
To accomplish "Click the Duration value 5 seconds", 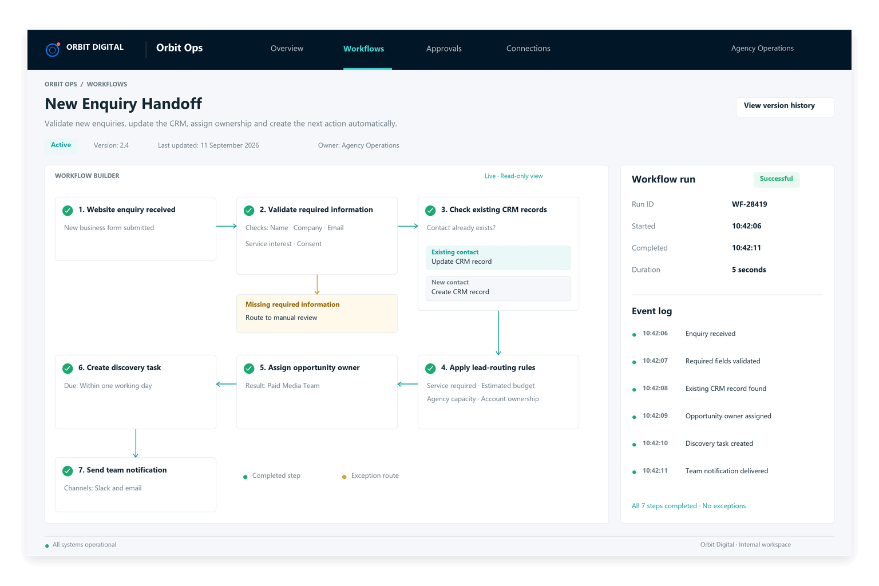I will (749, 270).
